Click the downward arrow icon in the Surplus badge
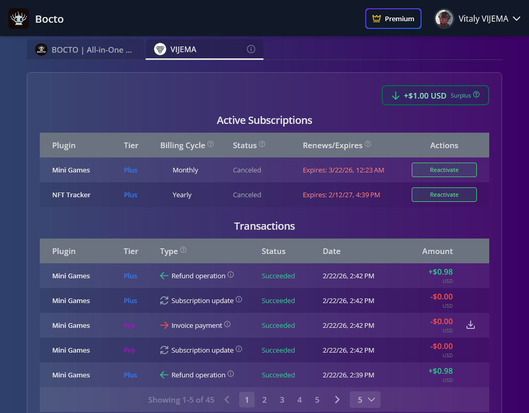Image resolution: width=529 pixels, height=413 pixels. click(x=396, y=96)
